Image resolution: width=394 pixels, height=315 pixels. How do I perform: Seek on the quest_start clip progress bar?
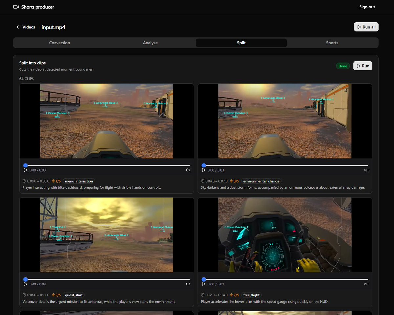point(107,280)
